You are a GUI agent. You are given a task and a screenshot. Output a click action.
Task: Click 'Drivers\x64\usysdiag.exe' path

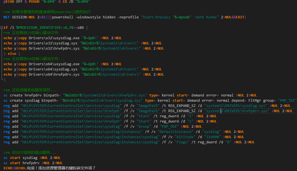(54, 64)
